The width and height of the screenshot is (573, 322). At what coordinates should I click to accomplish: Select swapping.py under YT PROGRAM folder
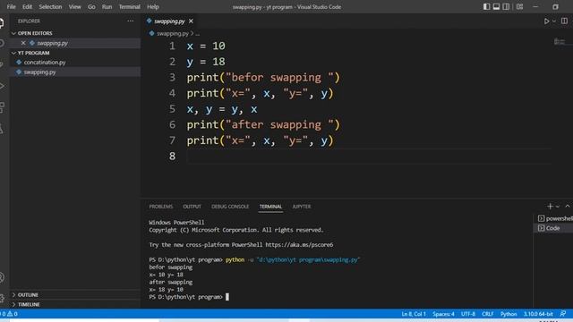[x=39, y=72]
